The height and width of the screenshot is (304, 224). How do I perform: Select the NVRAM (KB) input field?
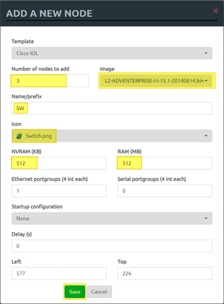pos(59,163)
